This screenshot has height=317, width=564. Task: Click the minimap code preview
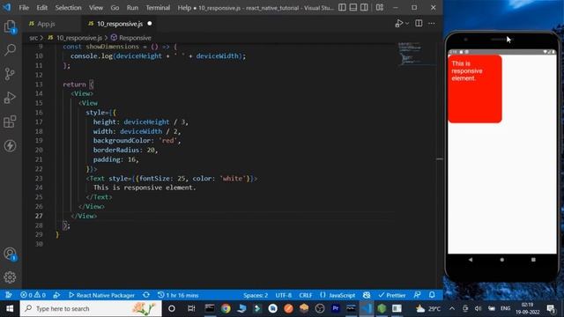pyautogui.click(x=410, y=53)
